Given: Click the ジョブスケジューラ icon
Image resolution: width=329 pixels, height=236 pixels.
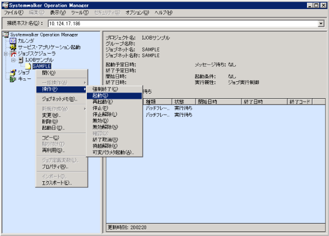Looking at the screenshot, I should tap(13, 54).
